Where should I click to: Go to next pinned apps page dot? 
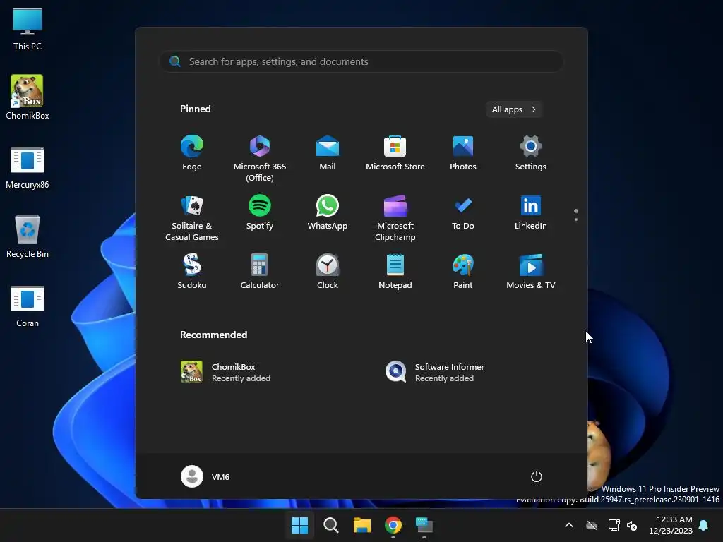click(576, 219)
